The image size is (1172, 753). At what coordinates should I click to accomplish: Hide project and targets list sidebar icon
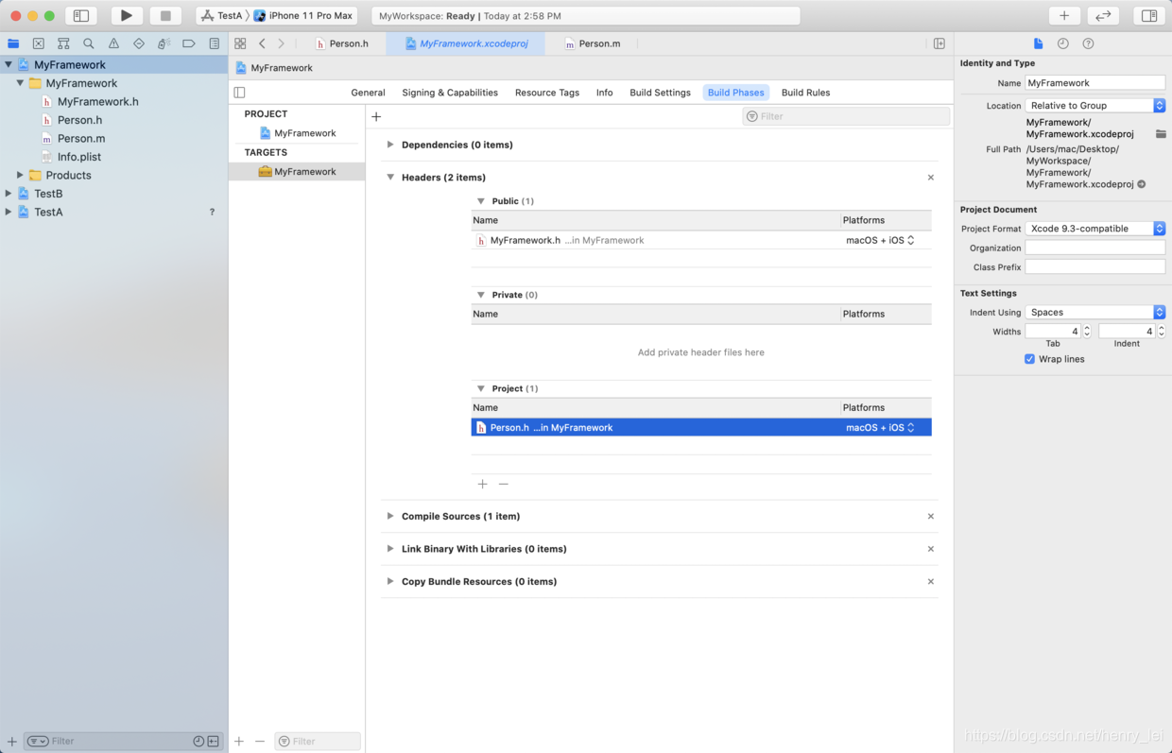240,93
